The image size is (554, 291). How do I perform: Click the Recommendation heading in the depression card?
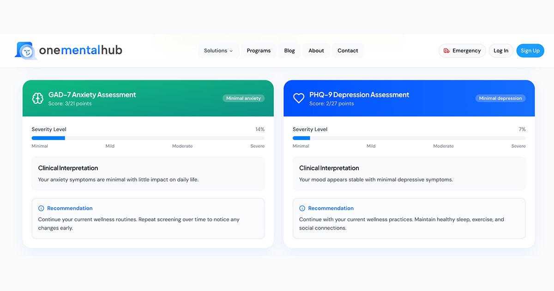pos(331,208)
